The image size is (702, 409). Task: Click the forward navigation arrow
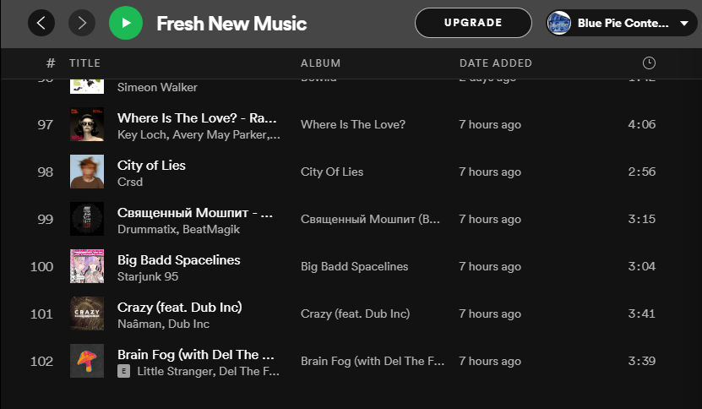tap(81, 23)
